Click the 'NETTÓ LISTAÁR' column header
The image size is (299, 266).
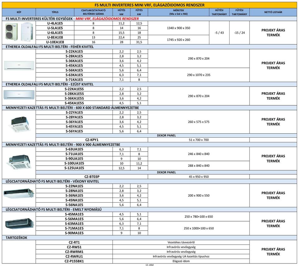[x=273, y=12]
